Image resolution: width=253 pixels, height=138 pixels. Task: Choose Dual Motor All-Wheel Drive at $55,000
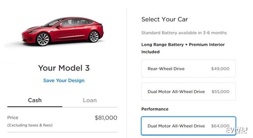coord(188,92)
